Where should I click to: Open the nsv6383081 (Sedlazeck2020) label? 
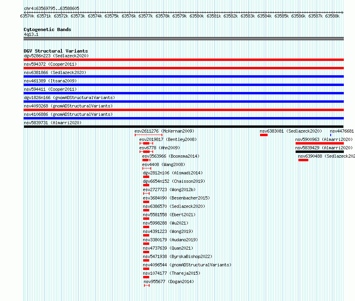click(x=291, y=131)
